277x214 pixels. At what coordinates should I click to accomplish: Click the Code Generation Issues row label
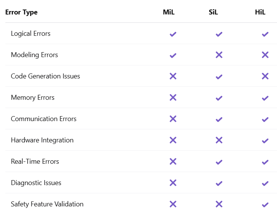(x=45, y=76)
